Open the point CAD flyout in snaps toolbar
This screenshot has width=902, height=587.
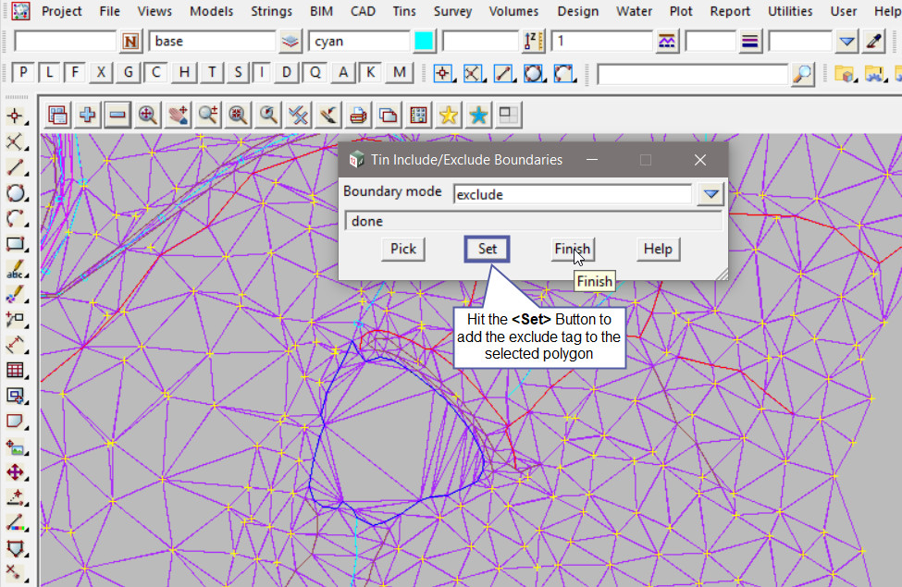coord(443,74)
